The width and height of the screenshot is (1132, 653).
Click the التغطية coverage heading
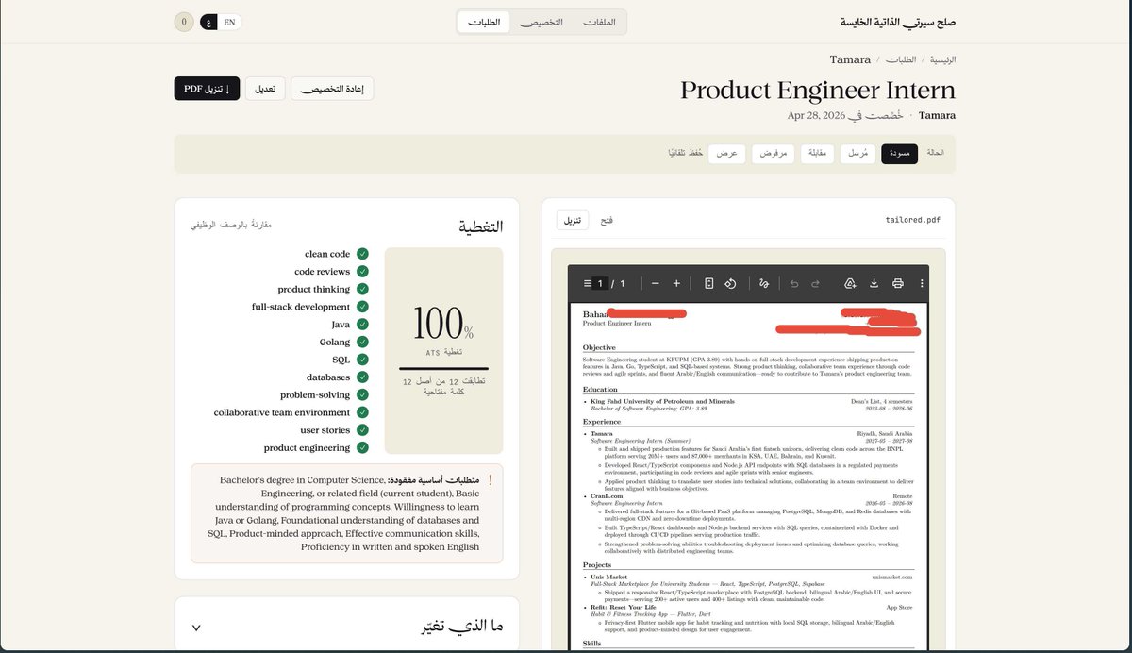pyautogui.click(x=480, y=226)
